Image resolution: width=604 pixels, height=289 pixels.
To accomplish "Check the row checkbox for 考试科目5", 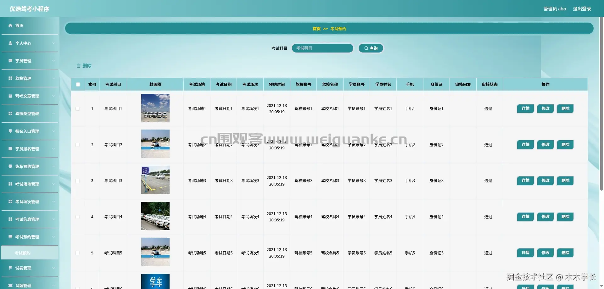I will [x=78, y=253].
